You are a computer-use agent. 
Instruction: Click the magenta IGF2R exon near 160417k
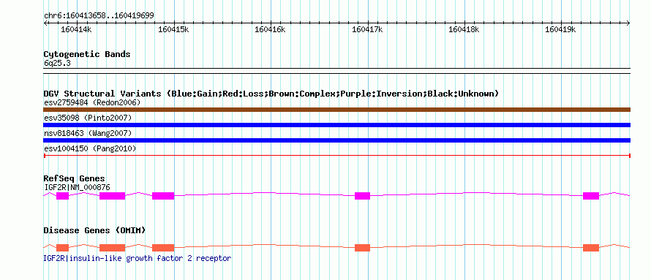coord(362,196)
